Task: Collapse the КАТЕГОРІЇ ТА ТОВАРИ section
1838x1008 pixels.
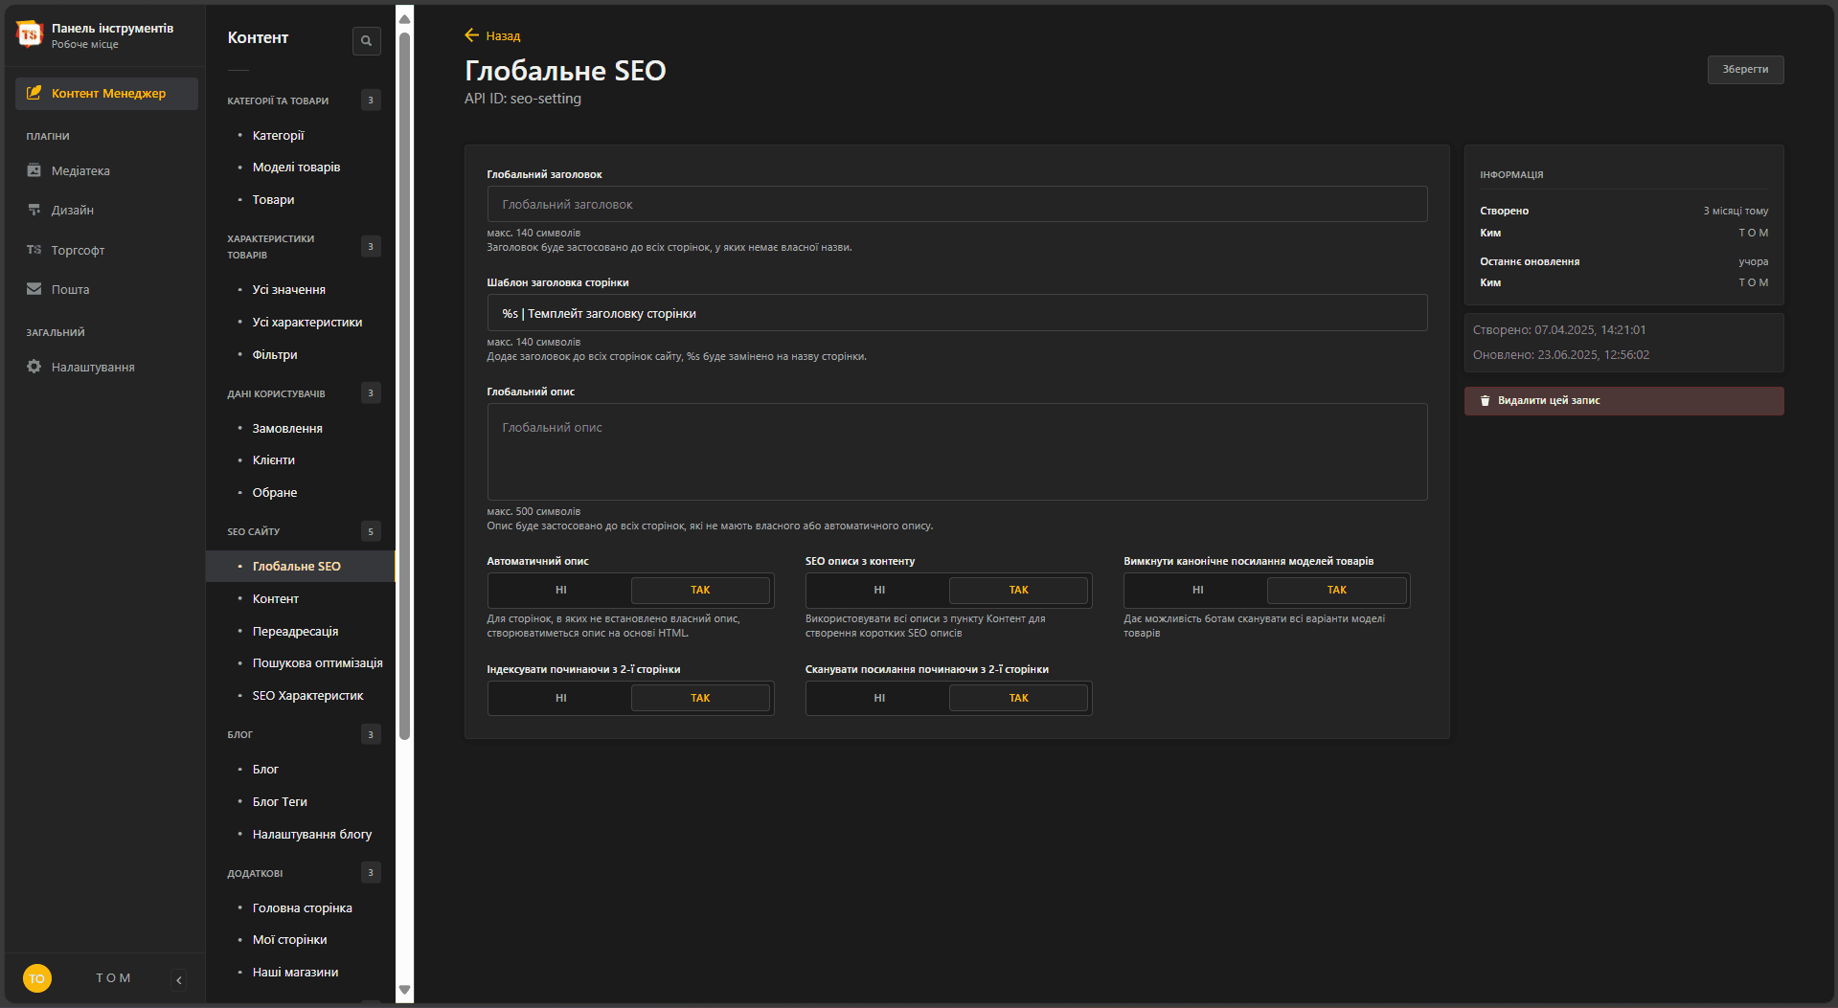Action: point(304,101)
